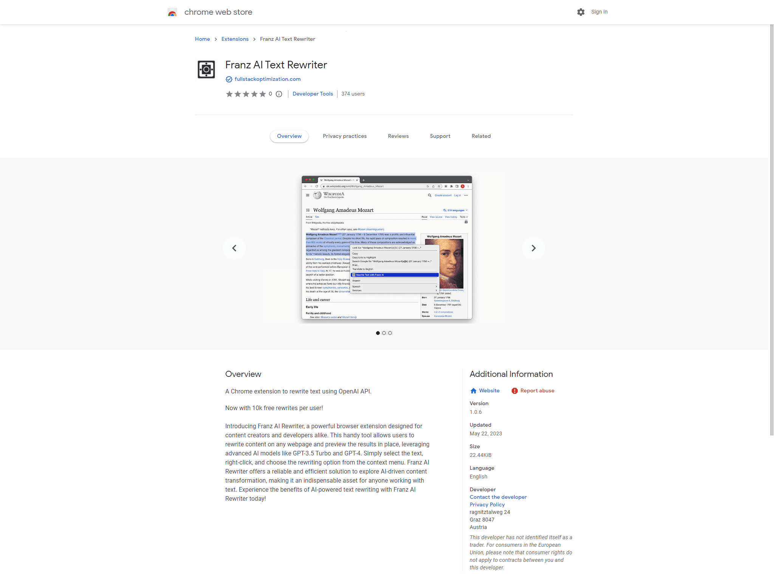This screenshot has height=580, width=774.
Task: Open the Privacy practices tab
Action: point(345,136)
